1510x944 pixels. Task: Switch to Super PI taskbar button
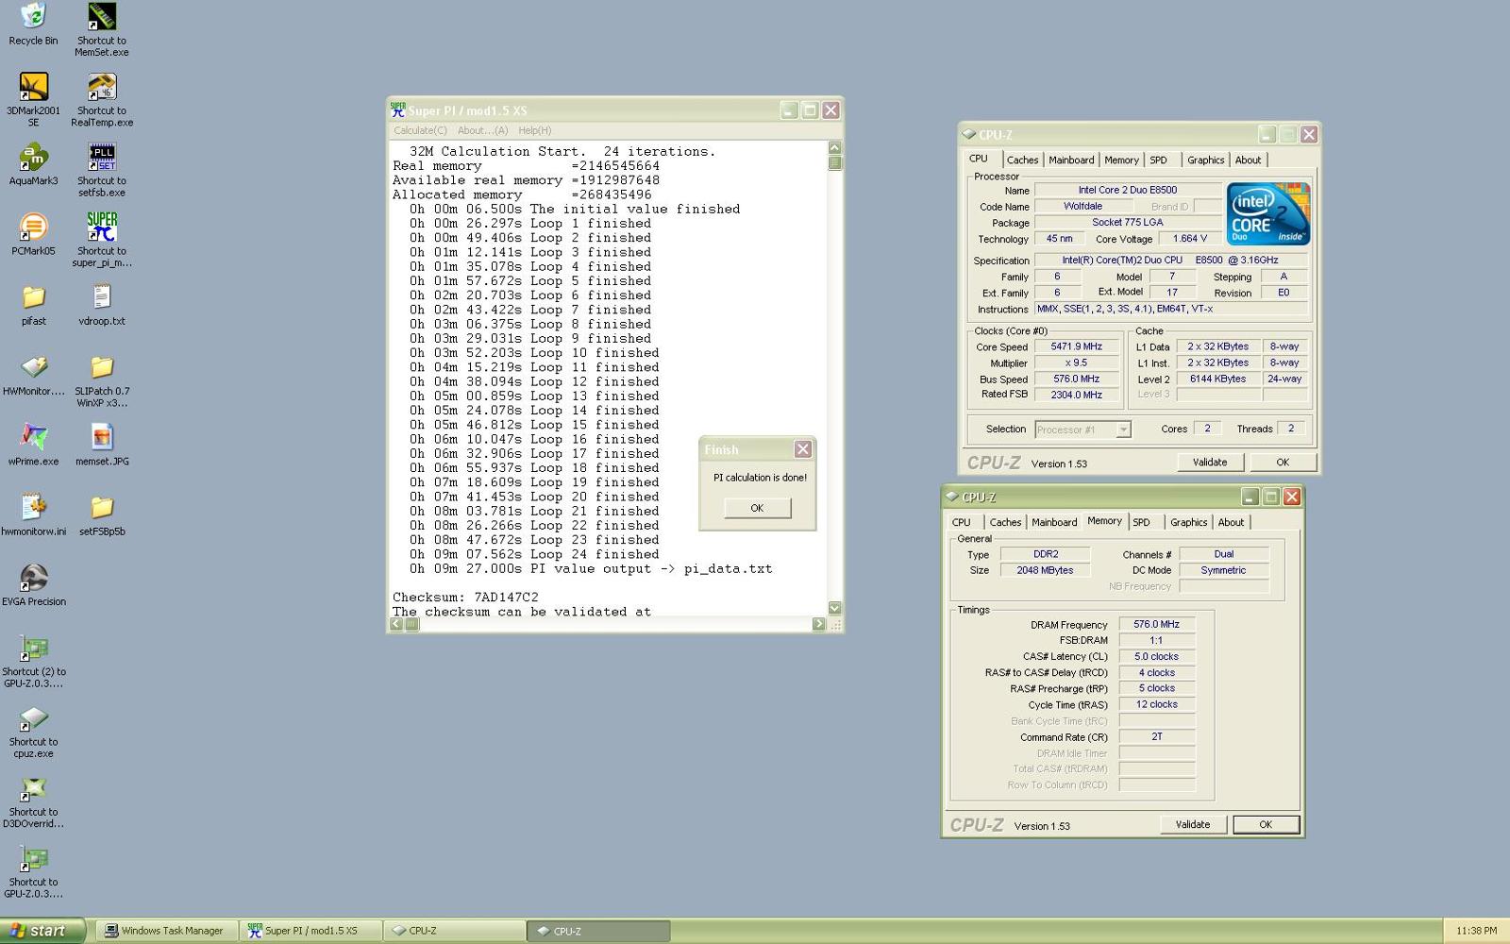pos(311,931)
